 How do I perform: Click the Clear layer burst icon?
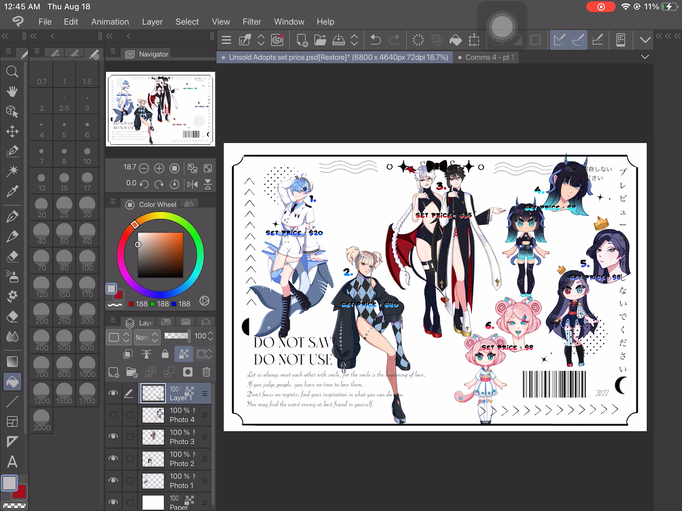pyautogui.click(x=418, y=40)
